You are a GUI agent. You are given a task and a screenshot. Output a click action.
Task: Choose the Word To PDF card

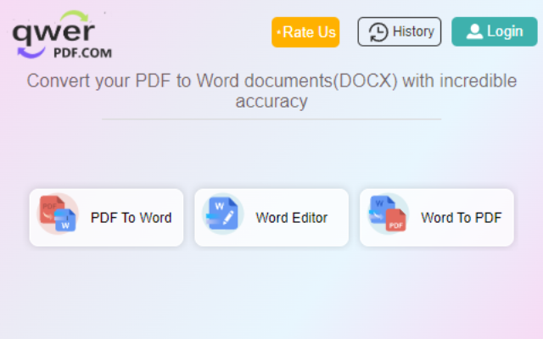(437, 218)
